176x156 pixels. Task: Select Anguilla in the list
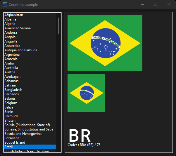click(x=30, y=41)
